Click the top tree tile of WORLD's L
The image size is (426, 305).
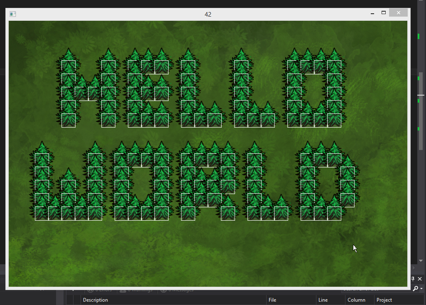click(x=255, y=160)
